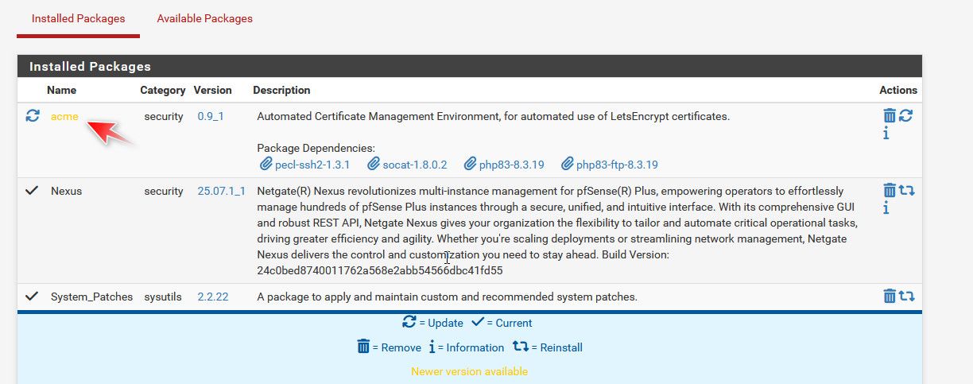
Task: Open System_Patches version 2.2.22 link
Action: pyautogui.click(x=213, y=297)
